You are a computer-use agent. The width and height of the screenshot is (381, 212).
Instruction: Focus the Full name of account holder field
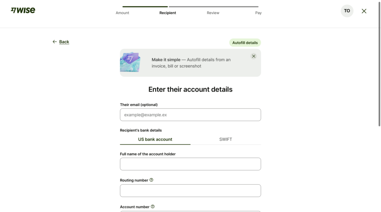(x=190, y=164)
